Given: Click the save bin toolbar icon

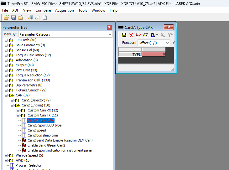Looking at the screenshot, I should coord(13,18).
